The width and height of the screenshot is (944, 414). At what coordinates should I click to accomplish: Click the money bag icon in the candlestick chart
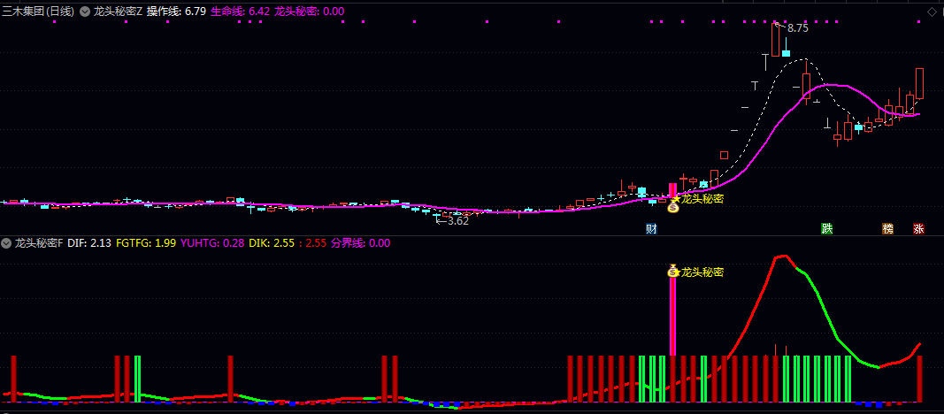(673, 208)
